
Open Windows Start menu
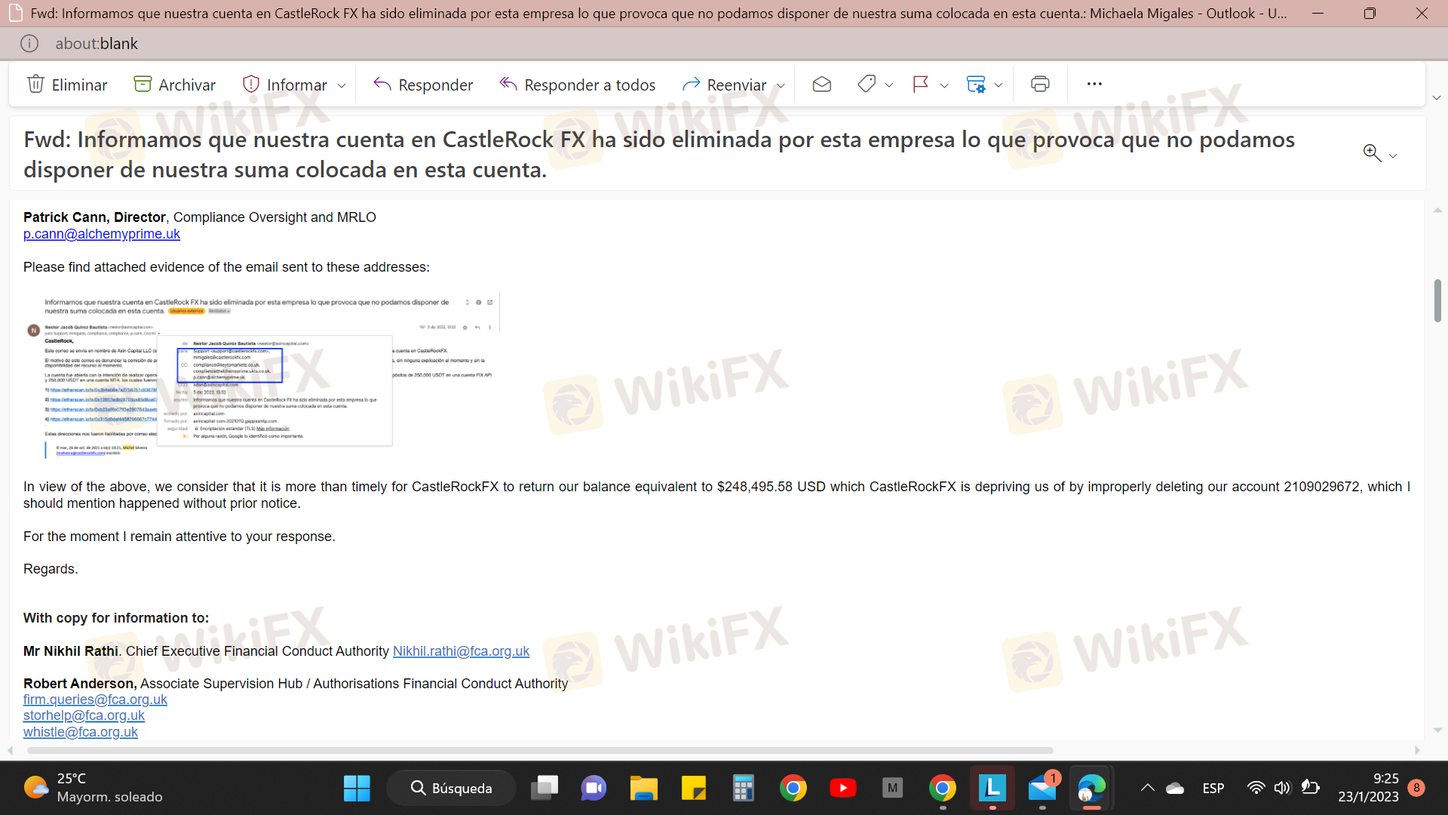point(357,788)
